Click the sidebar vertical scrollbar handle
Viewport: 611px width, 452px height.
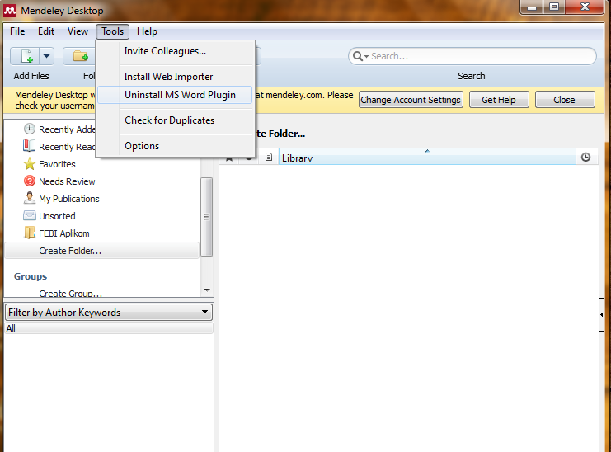207,217
